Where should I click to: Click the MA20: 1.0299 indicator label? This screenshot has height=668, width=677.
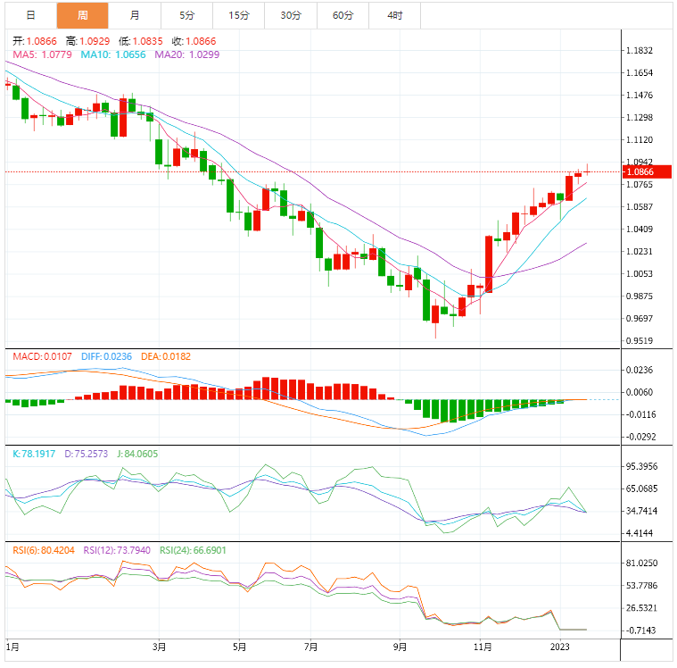point(187,54)
